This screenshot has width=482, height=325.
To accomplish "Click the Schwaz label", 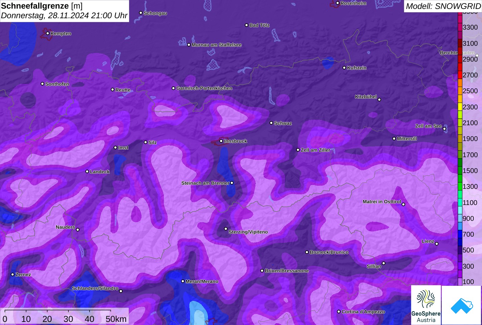I will click(x=283, y=123).
